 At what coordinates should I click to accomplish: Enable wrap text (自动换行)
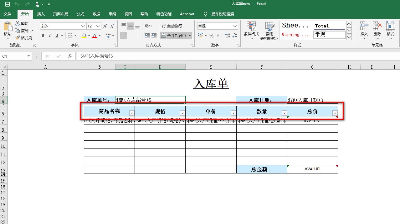(x=172, y=26)
